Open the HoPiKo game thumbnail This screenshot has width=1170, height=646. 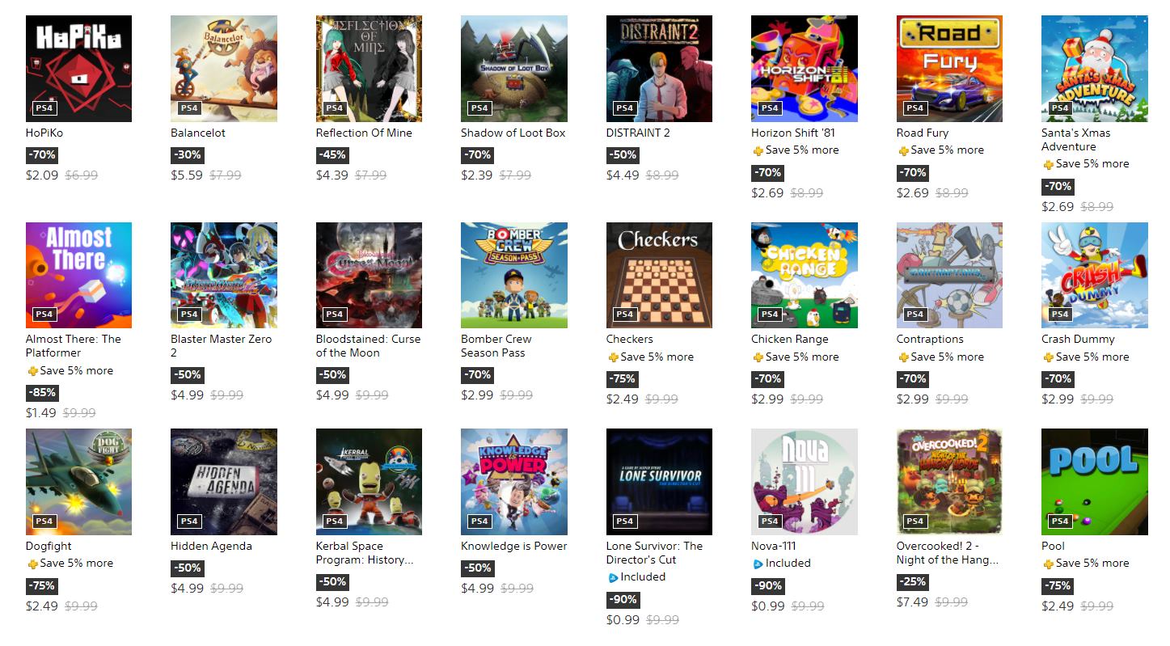pyautogui.click(x=78, y=69)
